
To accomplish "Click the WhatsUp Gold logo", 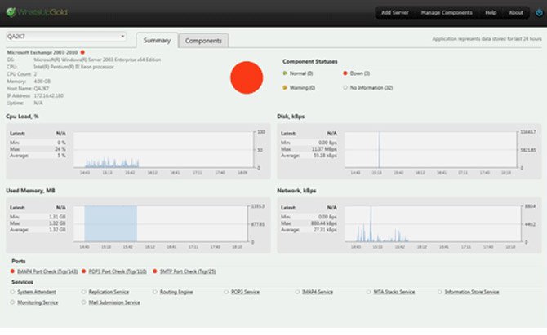I will [x=37, y=12].
